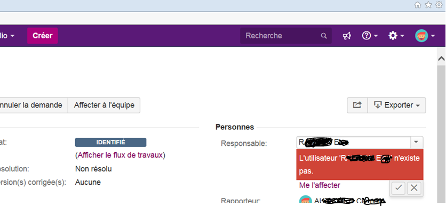Click the browser home icon
This screenshot has width=446, height=206.
point(418,5)
